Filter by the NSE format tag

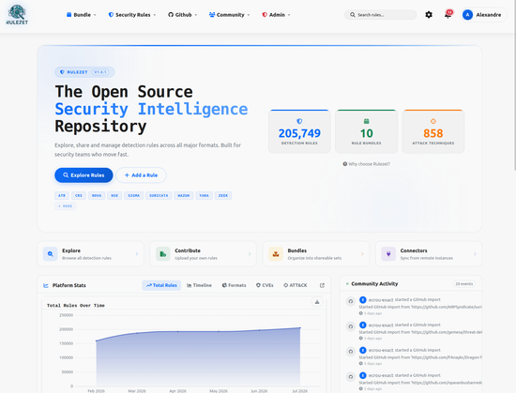point(114,196)
